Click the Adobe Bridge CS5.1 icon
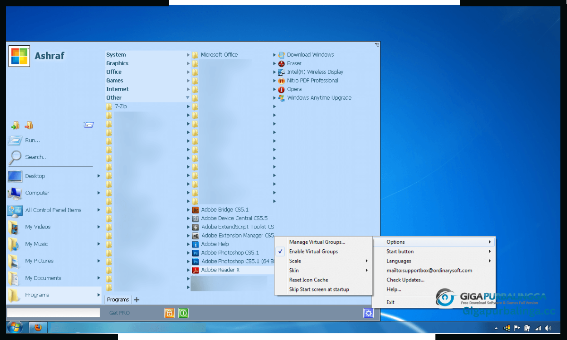Screen dimensions: 567x340 [x=196, y=210]
